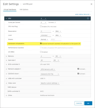Open the Limit value dropdown arrow

click(x=53, y=35)
